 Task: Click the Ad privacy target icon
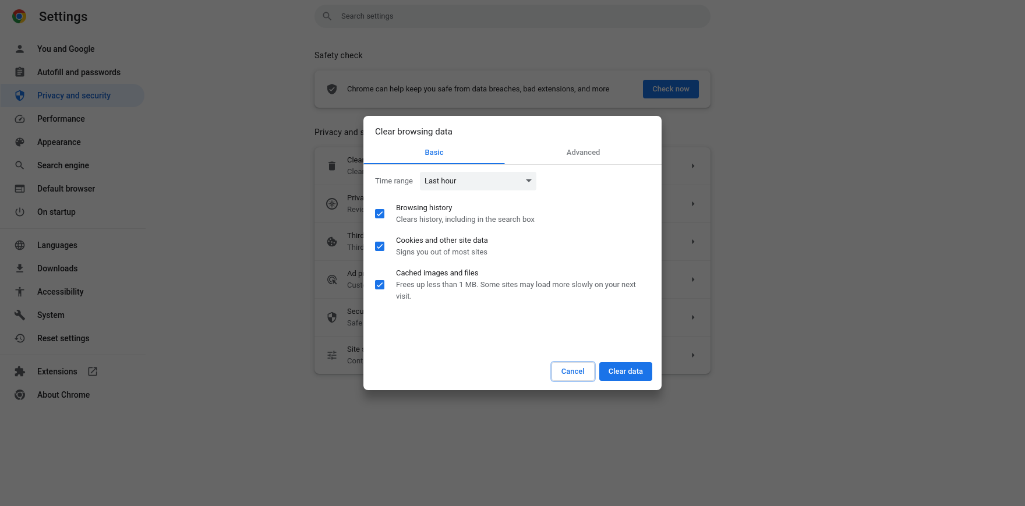point(332,279)
